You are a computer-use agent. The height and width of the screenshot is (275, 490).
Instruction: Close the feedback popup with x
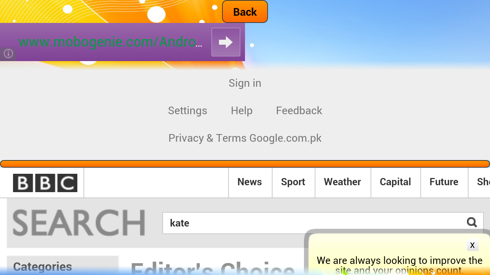pos(472,245)
